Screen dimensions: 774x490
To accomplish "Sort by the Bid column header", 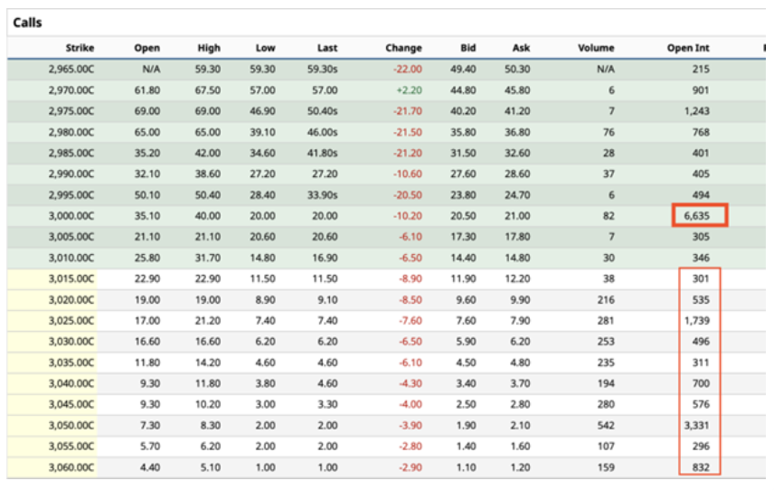I will pyautogui.click(x=467, y=48).
